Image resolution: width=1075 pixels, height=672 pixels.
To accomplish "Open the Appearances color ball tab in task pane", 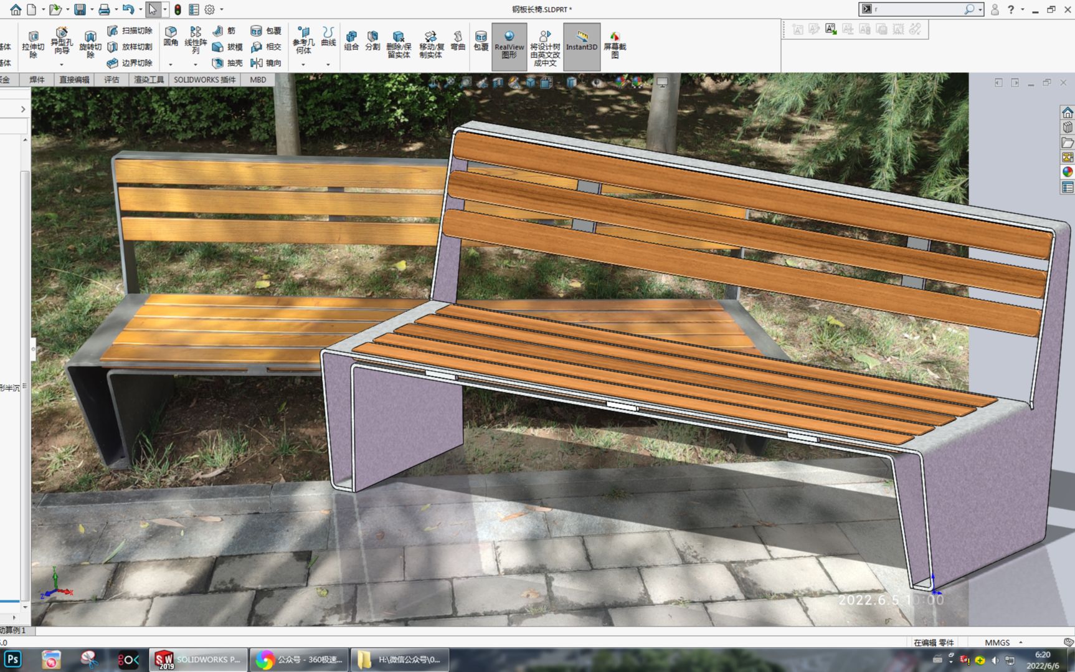I will [1068, 172].
